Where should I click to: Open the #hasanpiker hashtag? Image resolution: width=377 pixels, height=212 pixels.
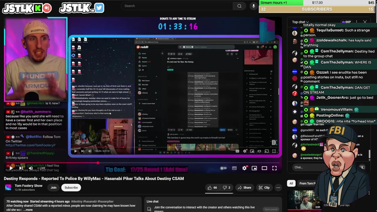(x=105, y=201)
